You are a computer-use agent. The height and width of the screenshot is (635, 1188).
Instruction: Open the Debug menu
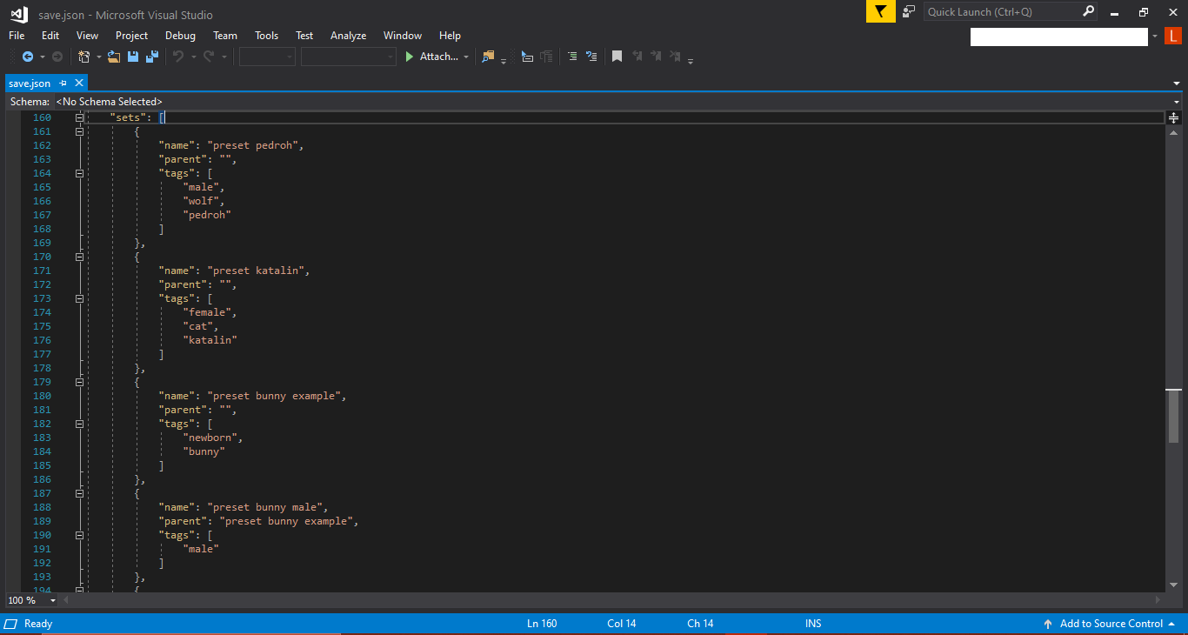click(x=180, y=36)
